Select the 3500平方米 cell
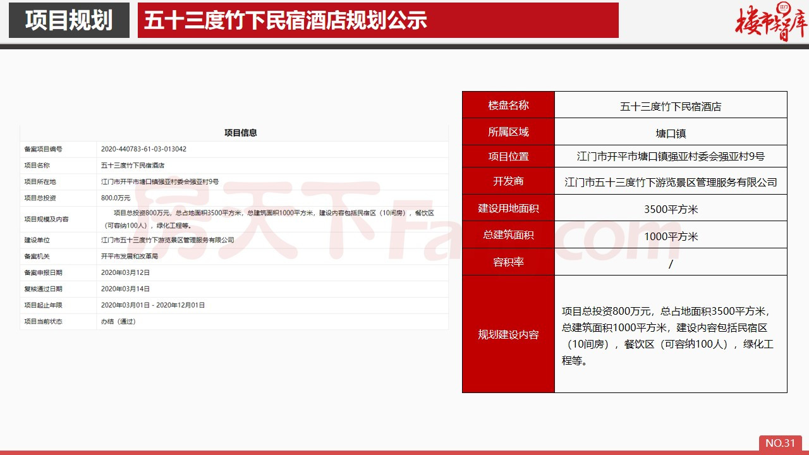Viewport: 809px width, 455px height. click(671, 209)
